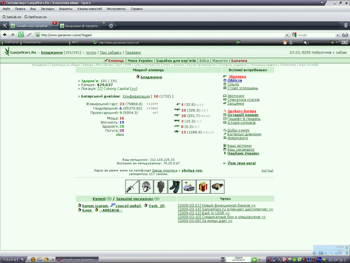The image size is (350, 263).
Task: Click the Йож твоя нога! link
Action: [242, 163]
